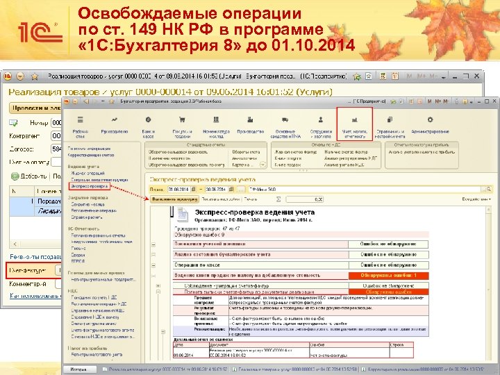500x375 pixels.
Task: Click the green Добавить plus icon in back window
Action: [x=15, y=176]
